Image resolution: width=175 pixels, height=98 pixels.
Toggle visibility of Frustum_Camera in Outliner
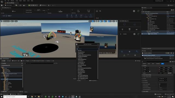click(x=142, y=34)
